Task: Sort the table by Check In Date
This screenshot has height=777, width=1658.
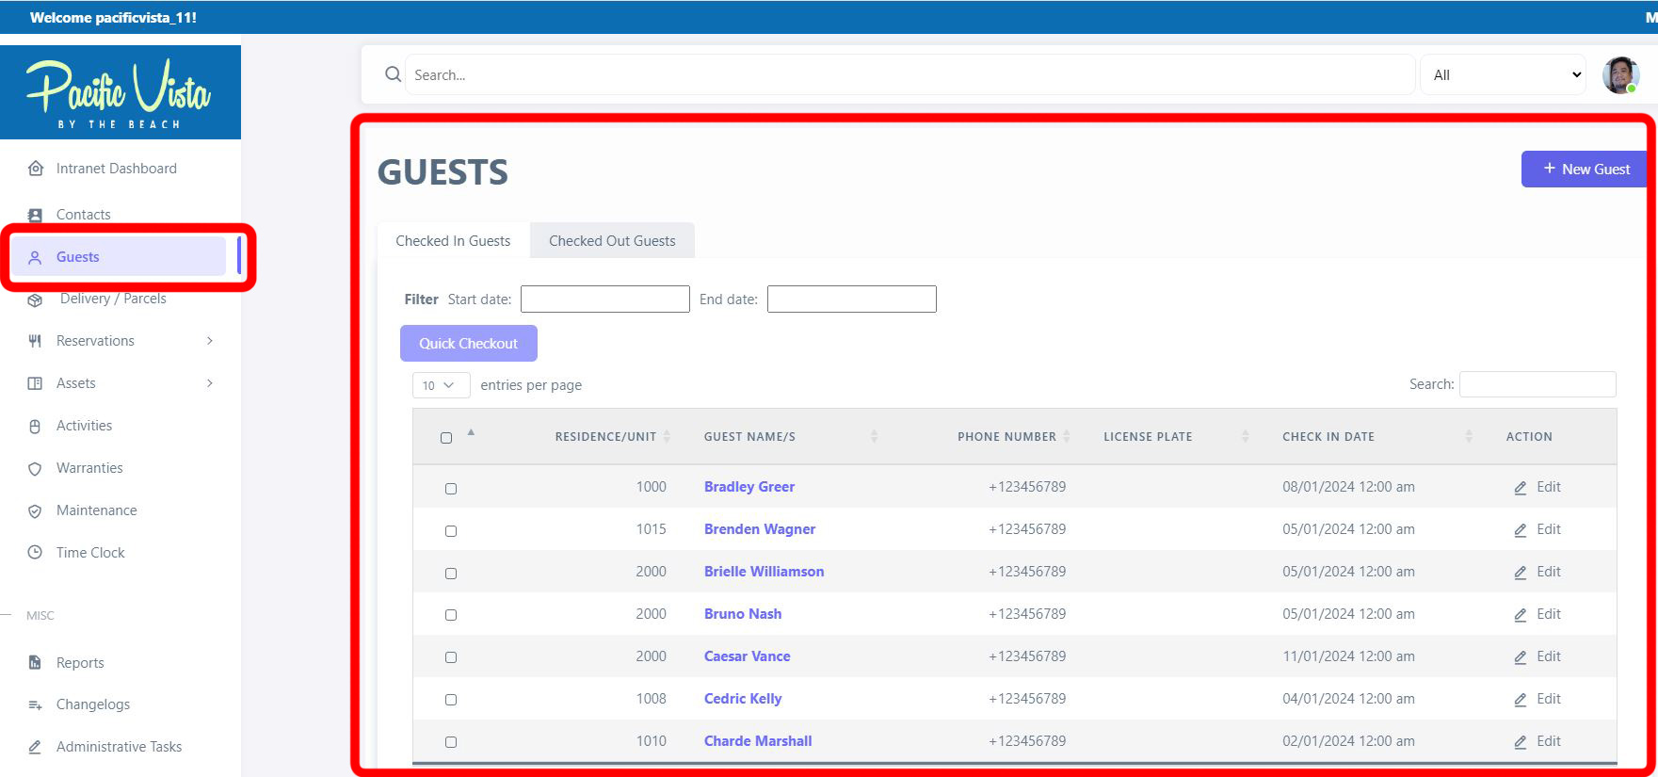Action: [1328, 437]
